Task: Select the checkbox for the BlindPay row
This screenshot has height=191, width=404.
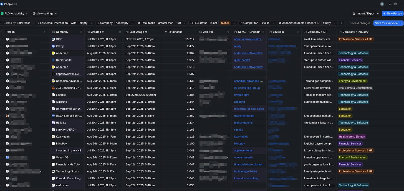Action: [x=2, y=143]
